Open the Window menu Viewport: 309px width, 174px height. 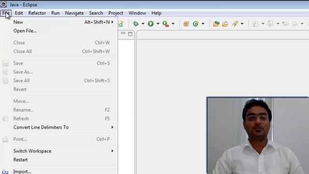pyautogui.click(x=137, y=13)
